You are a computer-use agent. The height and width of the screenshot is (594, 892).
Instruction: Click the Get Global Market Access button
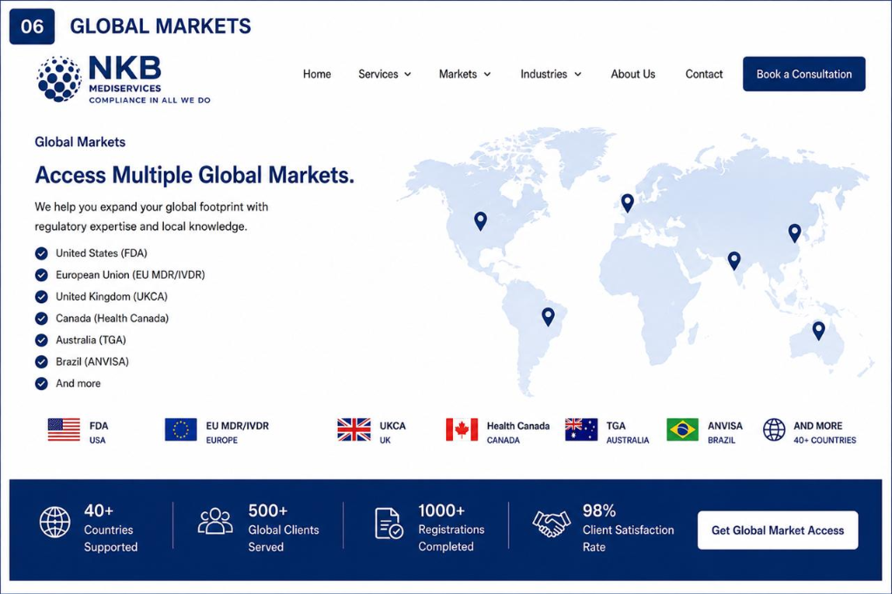pos(778,530)
